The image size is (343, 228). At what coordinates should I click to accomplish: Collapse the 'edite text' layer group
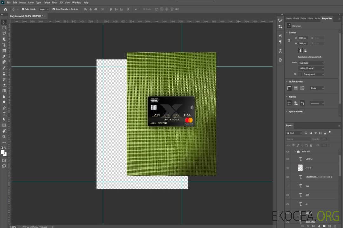[295, 151]
